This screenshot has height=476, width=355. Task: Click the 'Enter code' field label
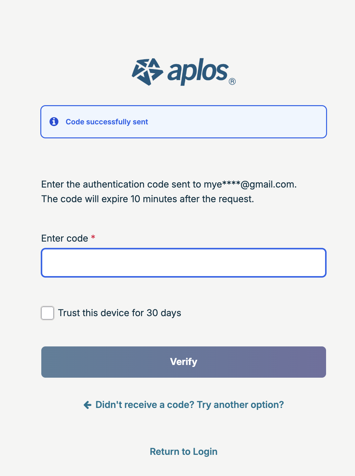[65, 238]
